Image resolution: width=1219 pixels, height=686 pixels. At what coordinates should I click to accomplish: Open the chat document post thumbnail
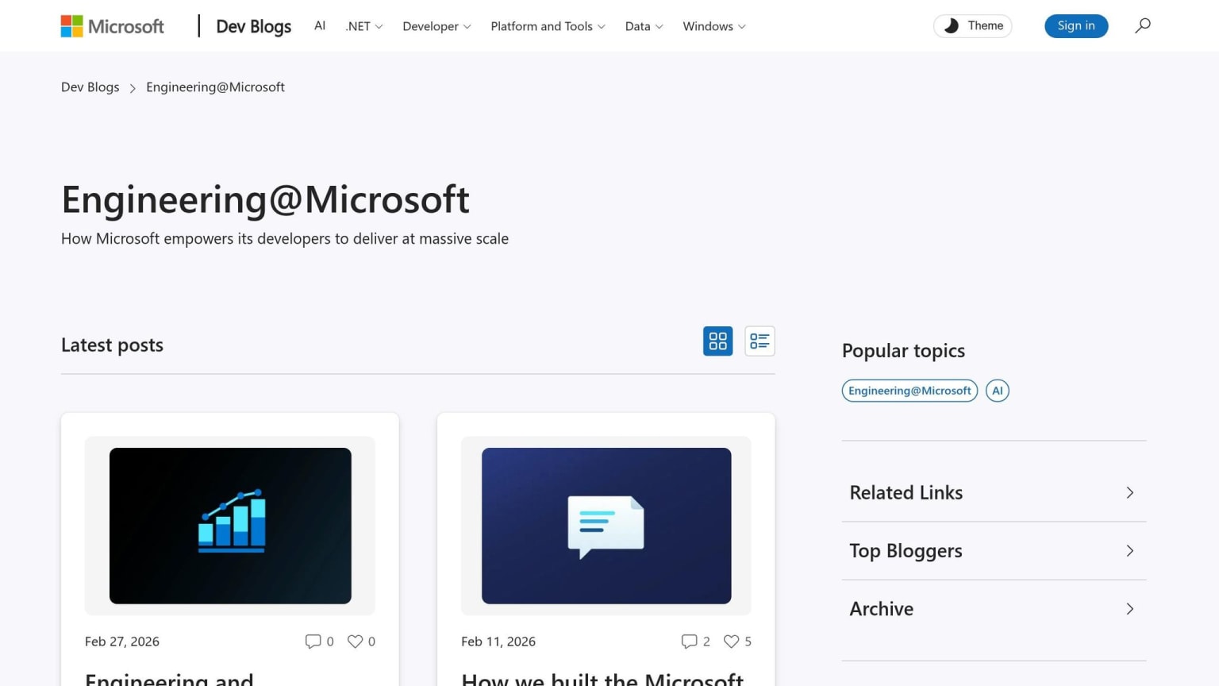pyautogui.click(x=606, y=526)
